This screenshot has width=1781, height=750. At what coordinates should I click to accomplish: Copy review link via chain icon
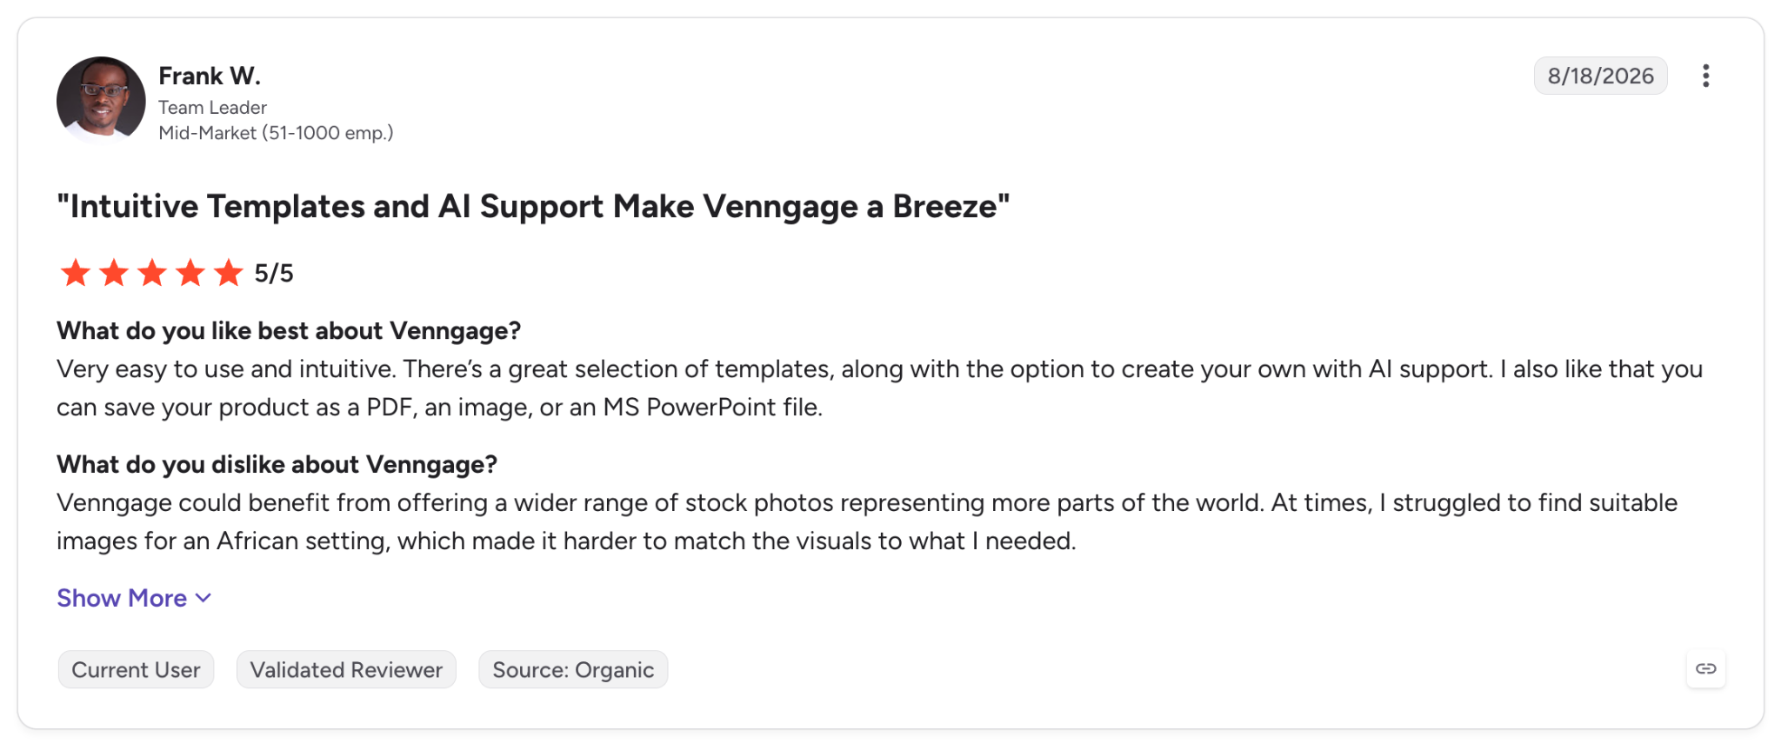[x=1705, y=669]
